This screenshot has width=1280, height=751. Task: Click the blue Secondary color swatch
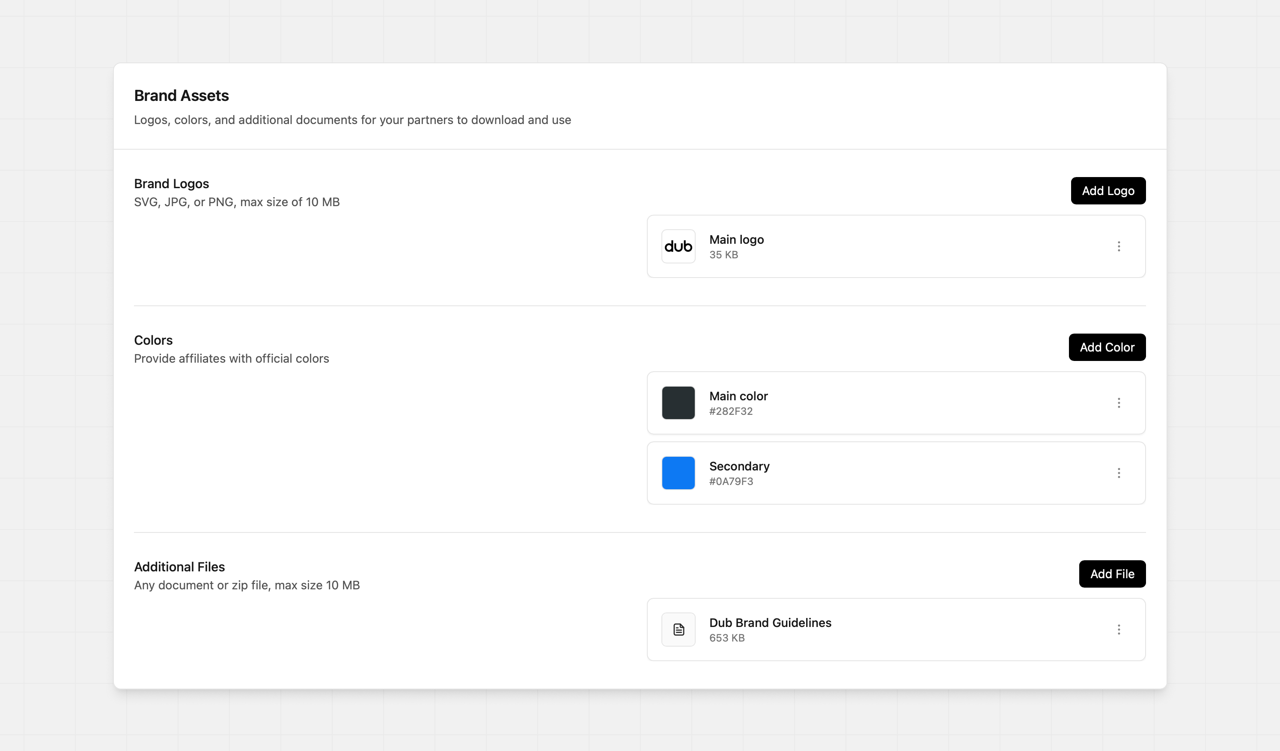click(678, 473)
